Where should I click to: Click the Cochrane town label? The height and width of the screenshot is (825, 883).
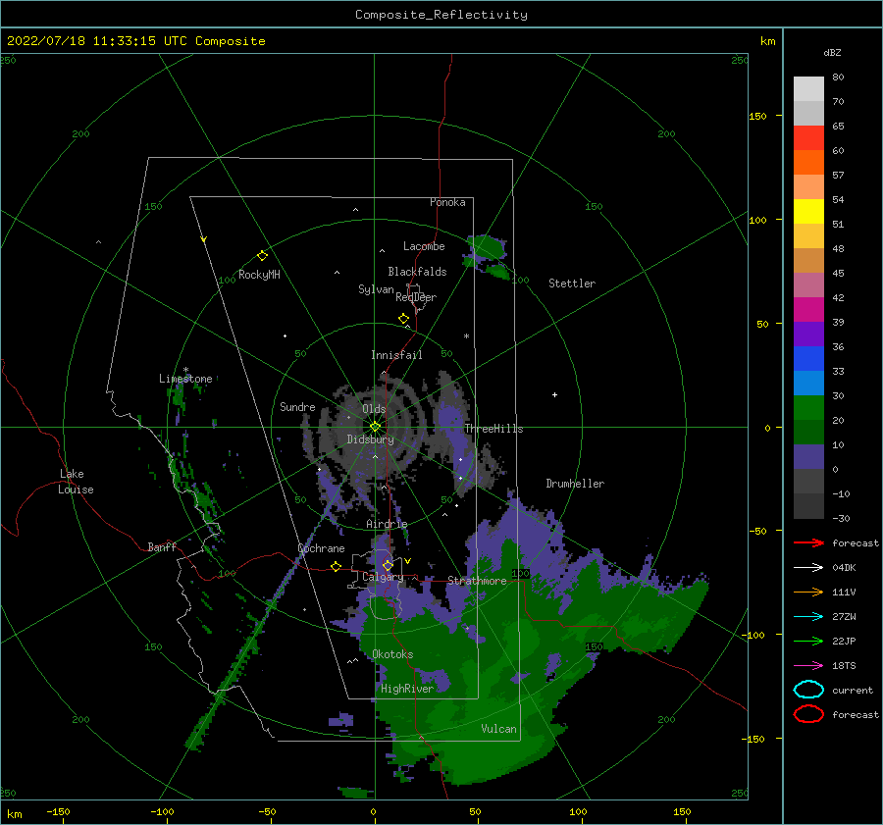tap(321, 548)
